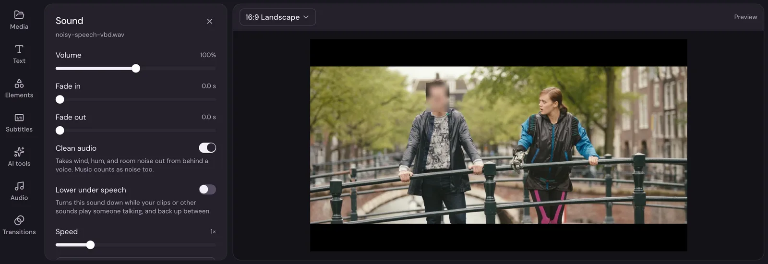Click the noisy-speech-vbd.wav file name
This screenshot has width=768, height=264.
90,35
